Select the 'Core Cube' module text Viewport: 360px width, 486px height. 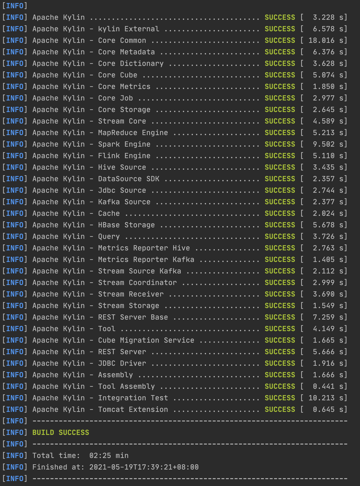point(118,75)
